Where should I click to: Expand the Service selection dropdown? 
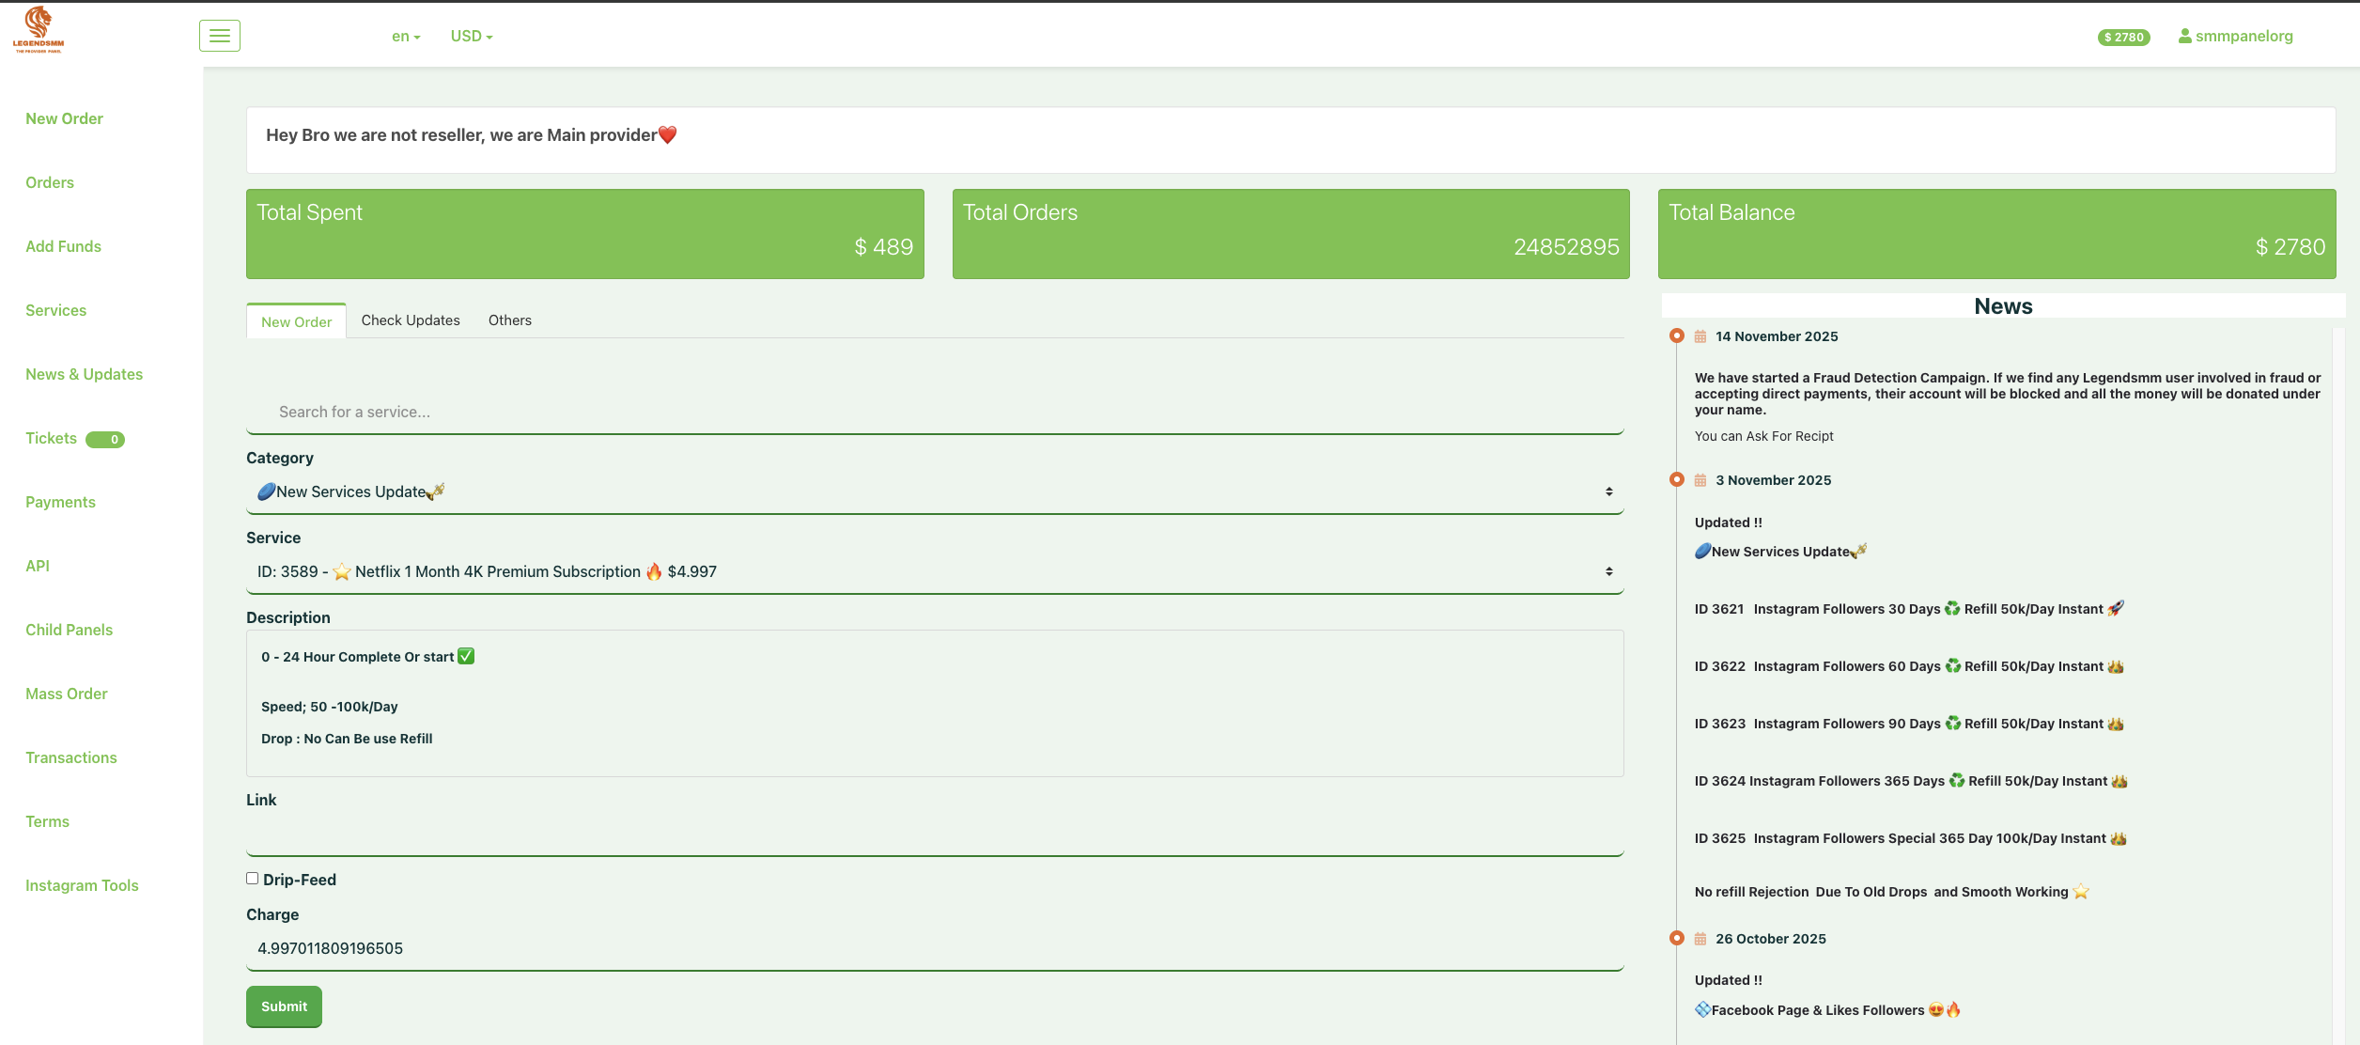coord(934,572)
